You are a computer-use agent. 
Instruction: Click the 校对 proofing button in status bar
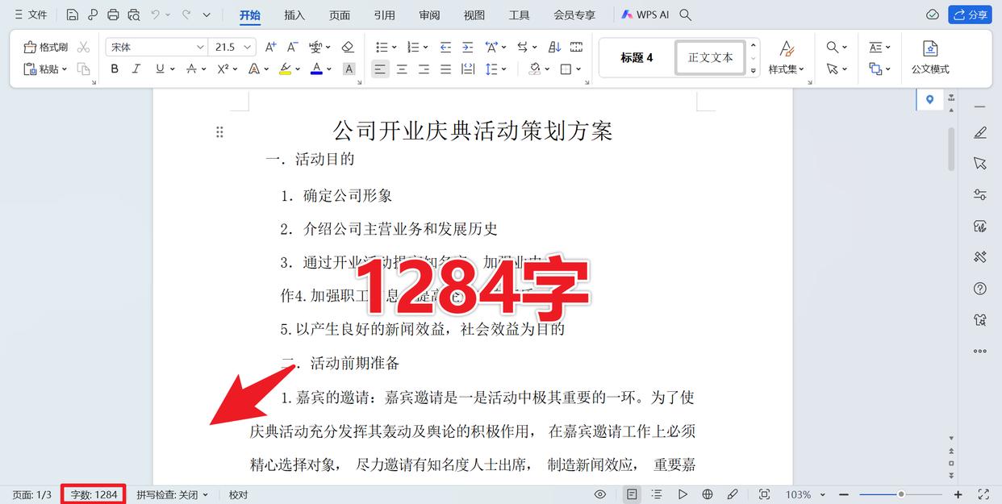237,494
